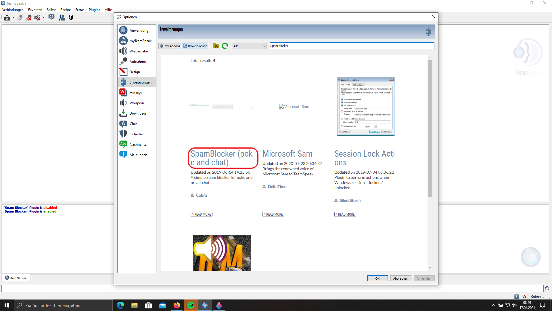Open the Hotkeys category icon

(123, 92)
